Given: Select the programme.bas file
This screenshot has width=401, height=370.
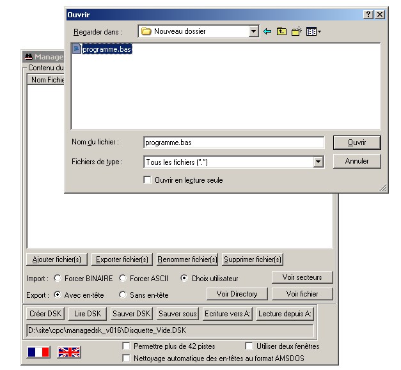Looking at the screenshot, I should click(106, 49).
